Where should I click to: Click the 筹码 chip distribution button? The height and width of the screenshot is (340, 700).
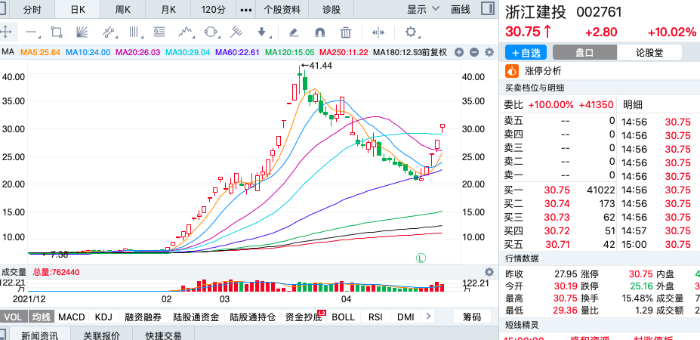(471, 317)
